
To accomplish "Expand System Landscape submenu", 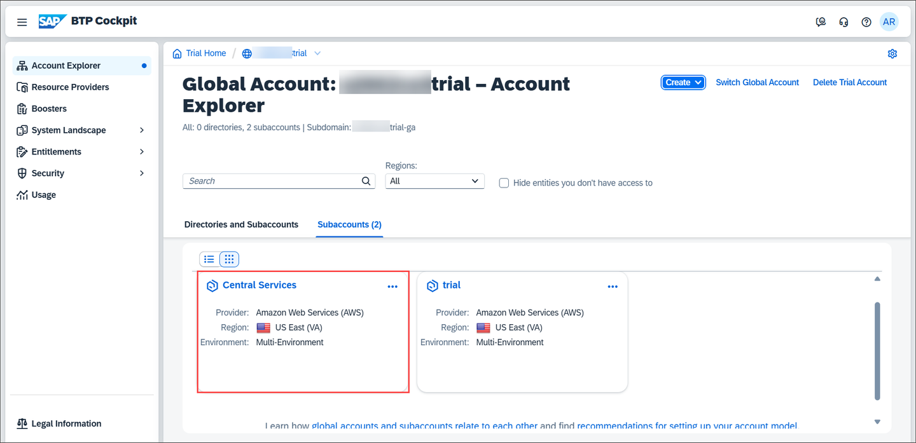I will click(x=142, y=130).
